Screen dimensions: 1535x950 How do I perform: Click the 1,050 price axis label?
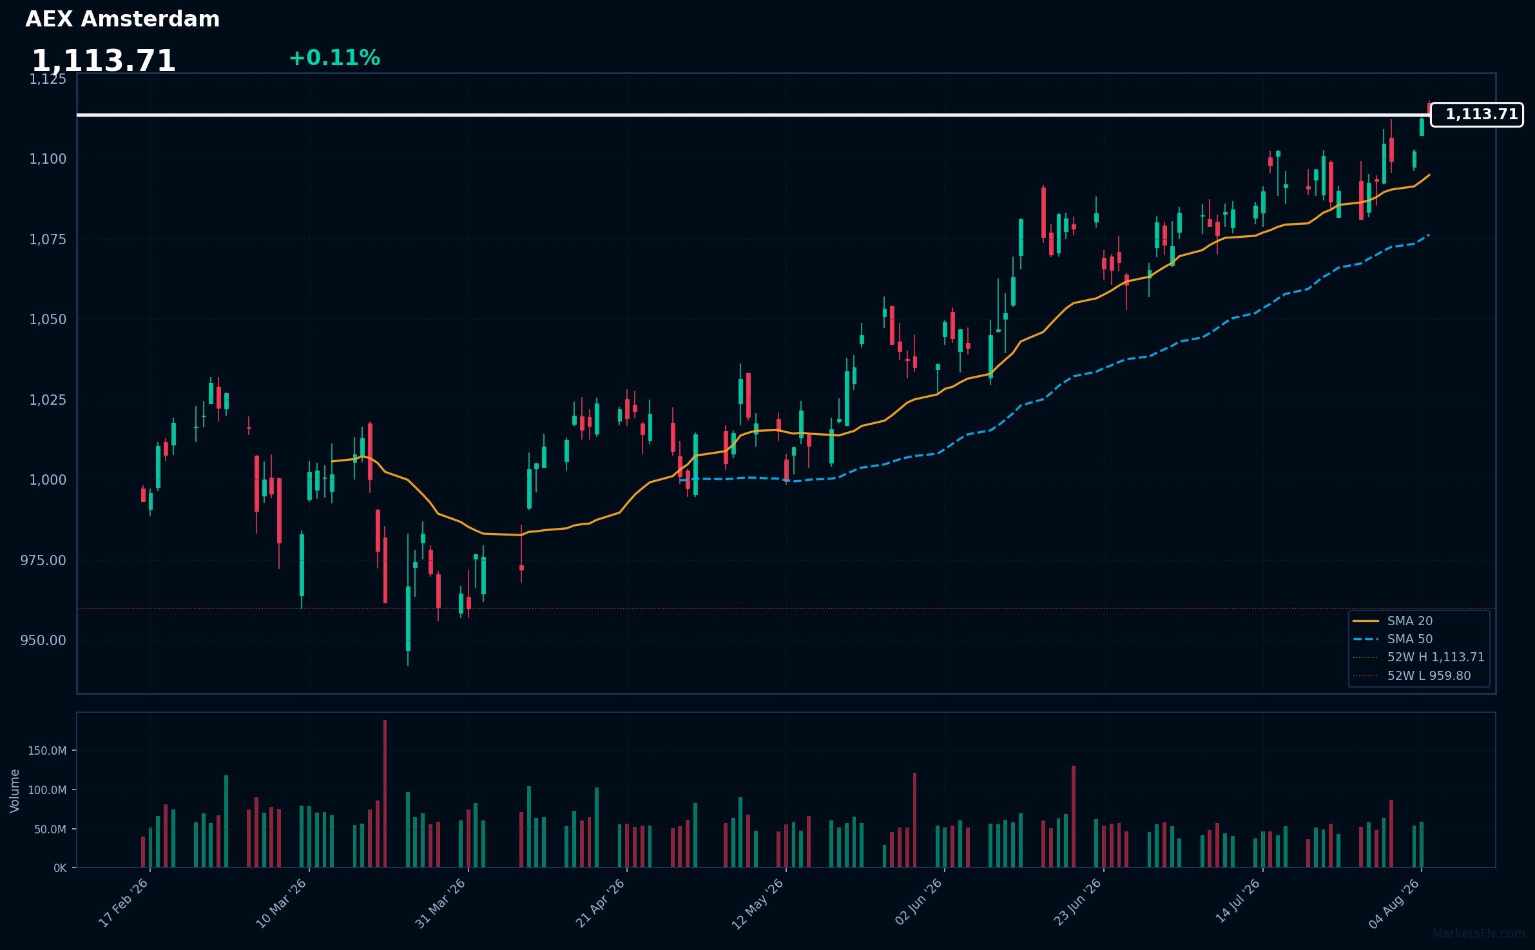point(48,320)
